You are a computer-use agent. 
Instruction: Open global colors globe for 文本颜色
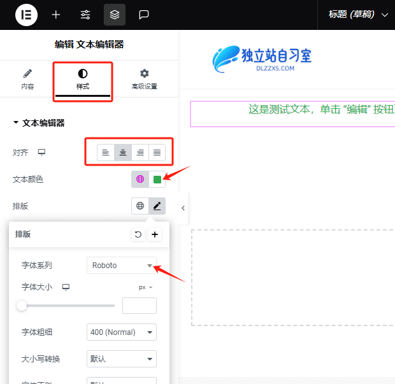click(140, 180)
